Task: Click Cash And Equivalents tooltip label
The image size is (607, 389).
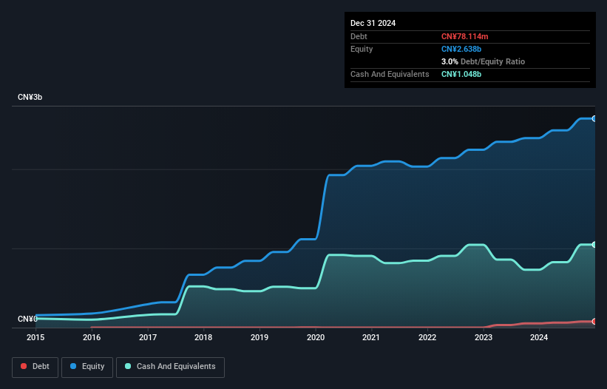Action: [390, 74]
